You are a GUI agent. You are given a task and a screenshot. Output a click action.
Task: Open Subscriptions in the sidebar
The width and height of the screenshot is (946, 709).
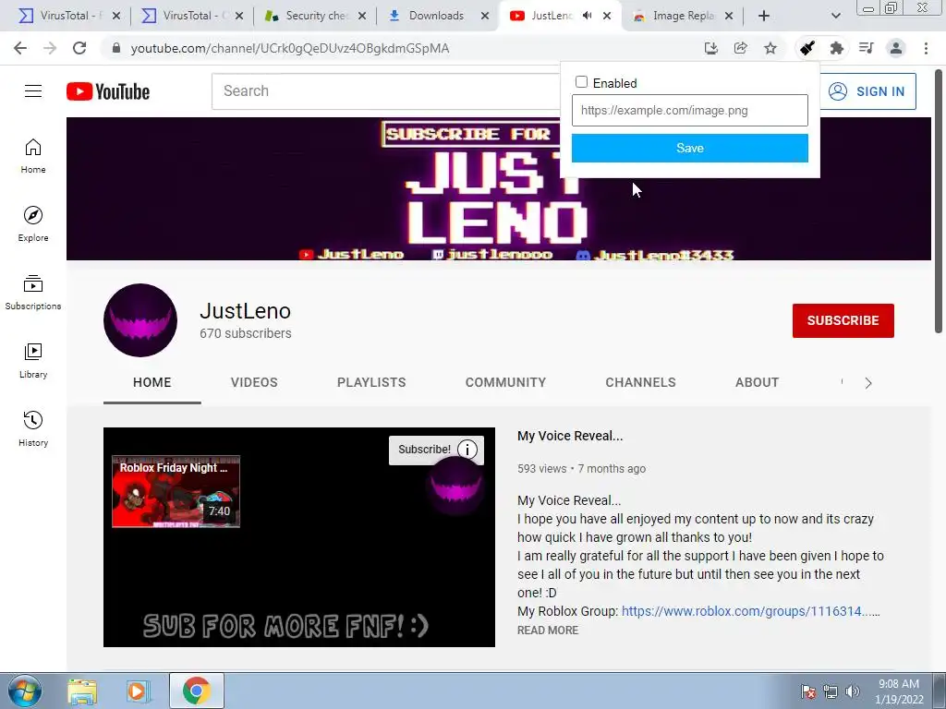pyautogui.click(x=33, y=293)
